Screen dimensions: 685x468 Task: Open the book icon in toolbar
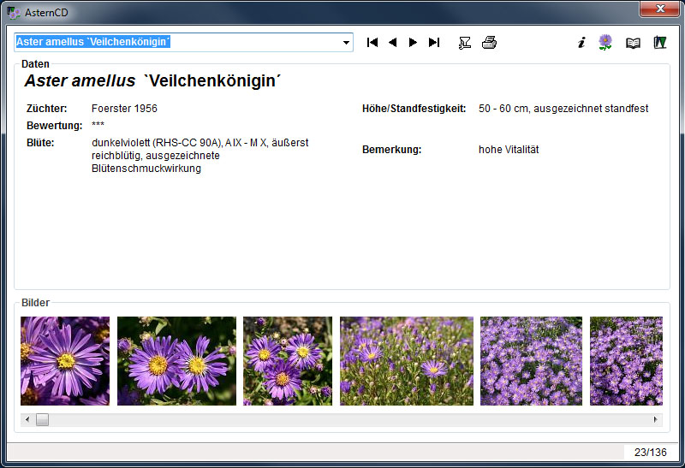(x=633, y=43)
